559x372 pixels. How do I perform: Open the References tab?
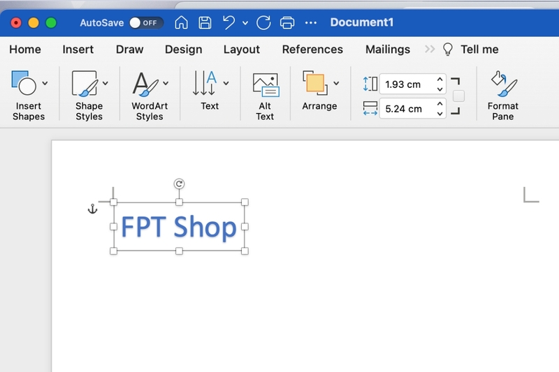coord(312,49)
